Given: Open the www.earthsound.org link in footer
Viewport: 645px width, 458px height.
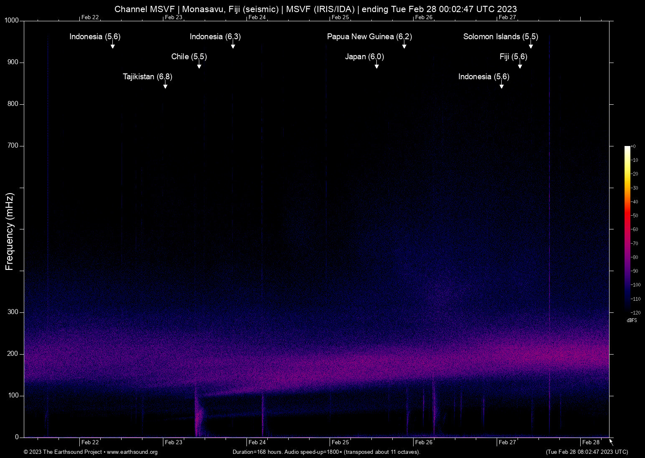Looking at the screenshot, I should (x=132, y=452).
